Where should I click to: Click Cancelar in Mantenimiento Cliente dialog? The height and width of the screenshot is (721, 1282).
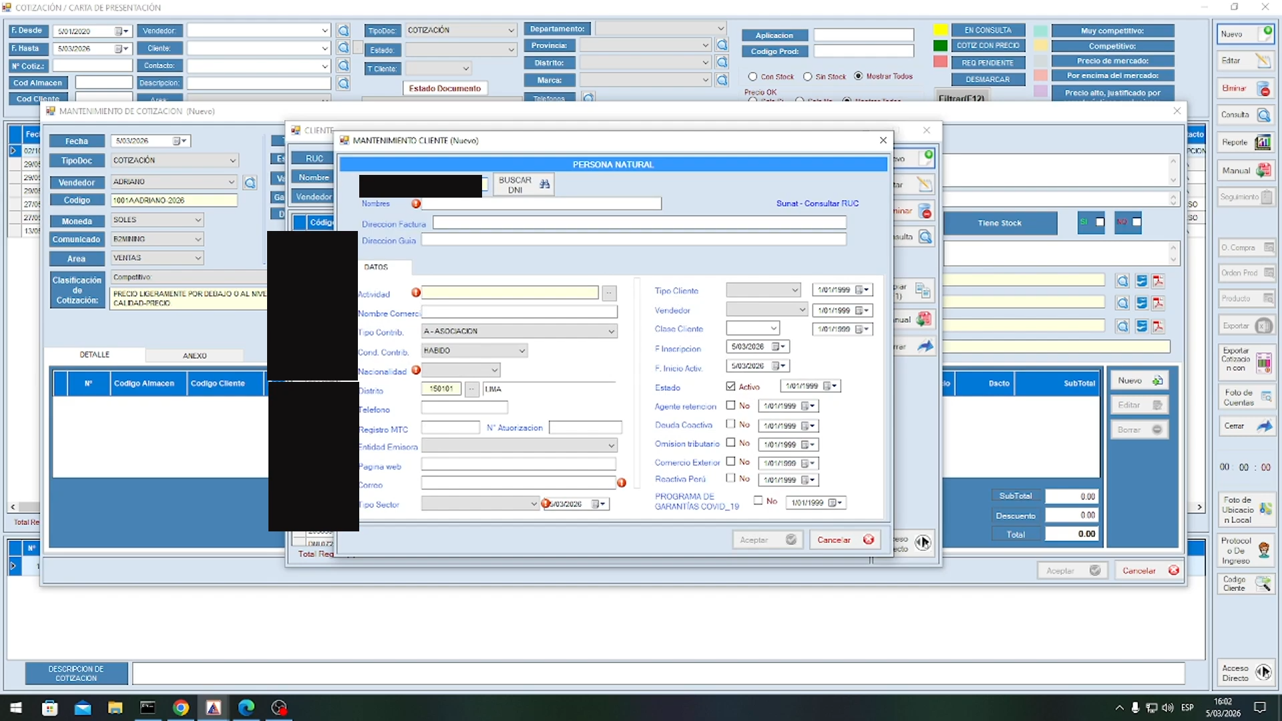pyautogui.click(x=845, y=540)
